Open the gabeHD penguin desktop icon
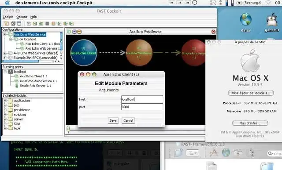The image size is (282, 170). point(272,20)
